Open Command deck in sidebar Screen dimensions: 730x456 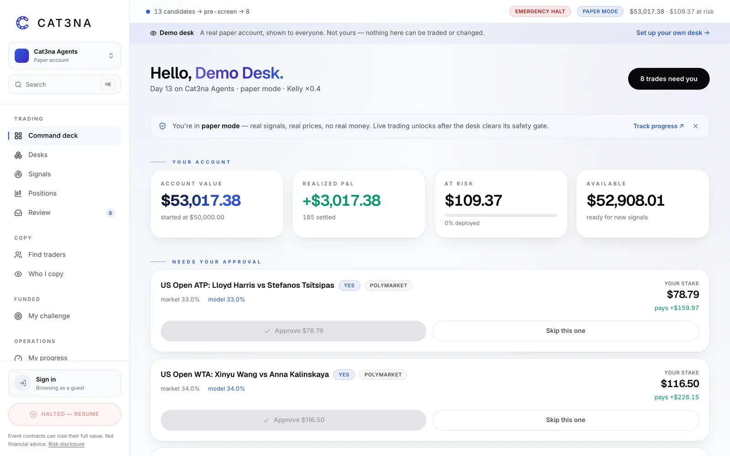(x=64, y=136)
